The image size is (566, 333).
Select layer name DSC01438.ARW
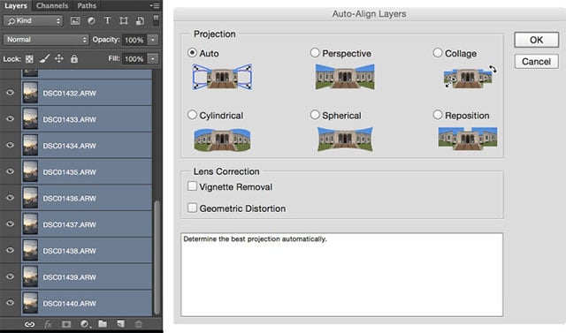tap(70, 251)
